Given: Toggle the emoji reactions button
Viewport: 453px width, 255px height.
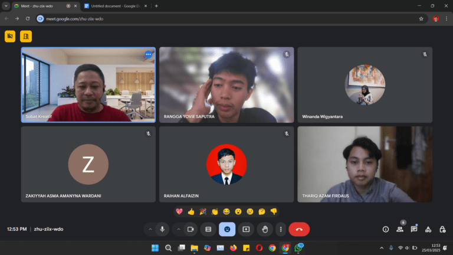Looking at the screenshot, I should pos(227,229).
